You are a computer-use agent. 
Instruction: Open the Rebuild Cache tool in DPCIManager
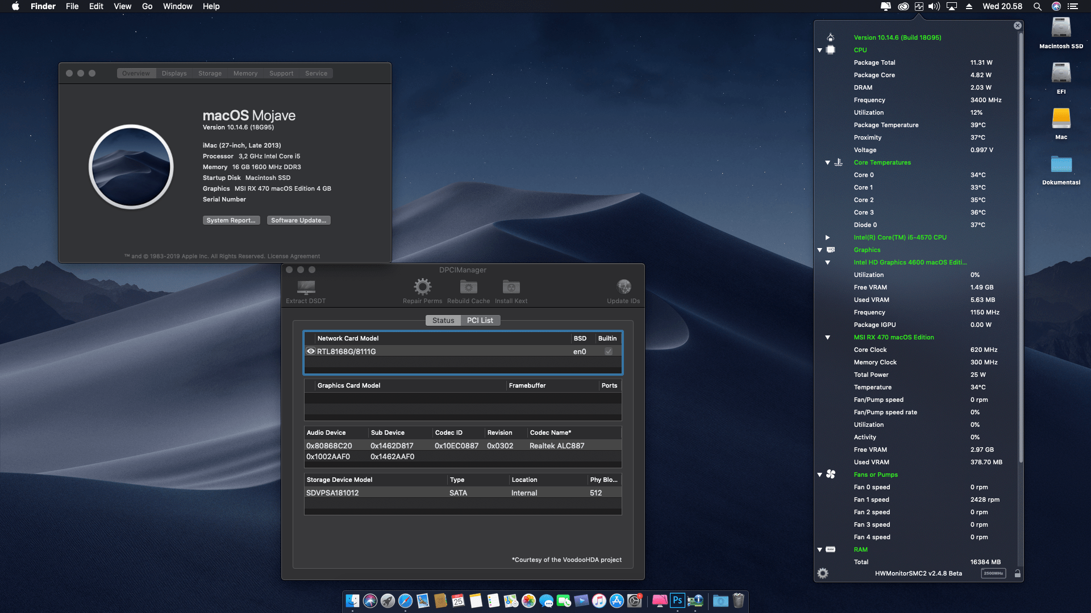point(469,287)
